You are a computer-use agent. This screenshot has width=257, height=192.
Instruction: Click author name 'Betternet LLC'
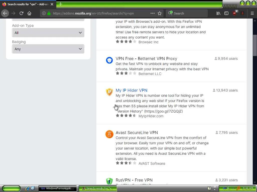(x=150, y=74)
